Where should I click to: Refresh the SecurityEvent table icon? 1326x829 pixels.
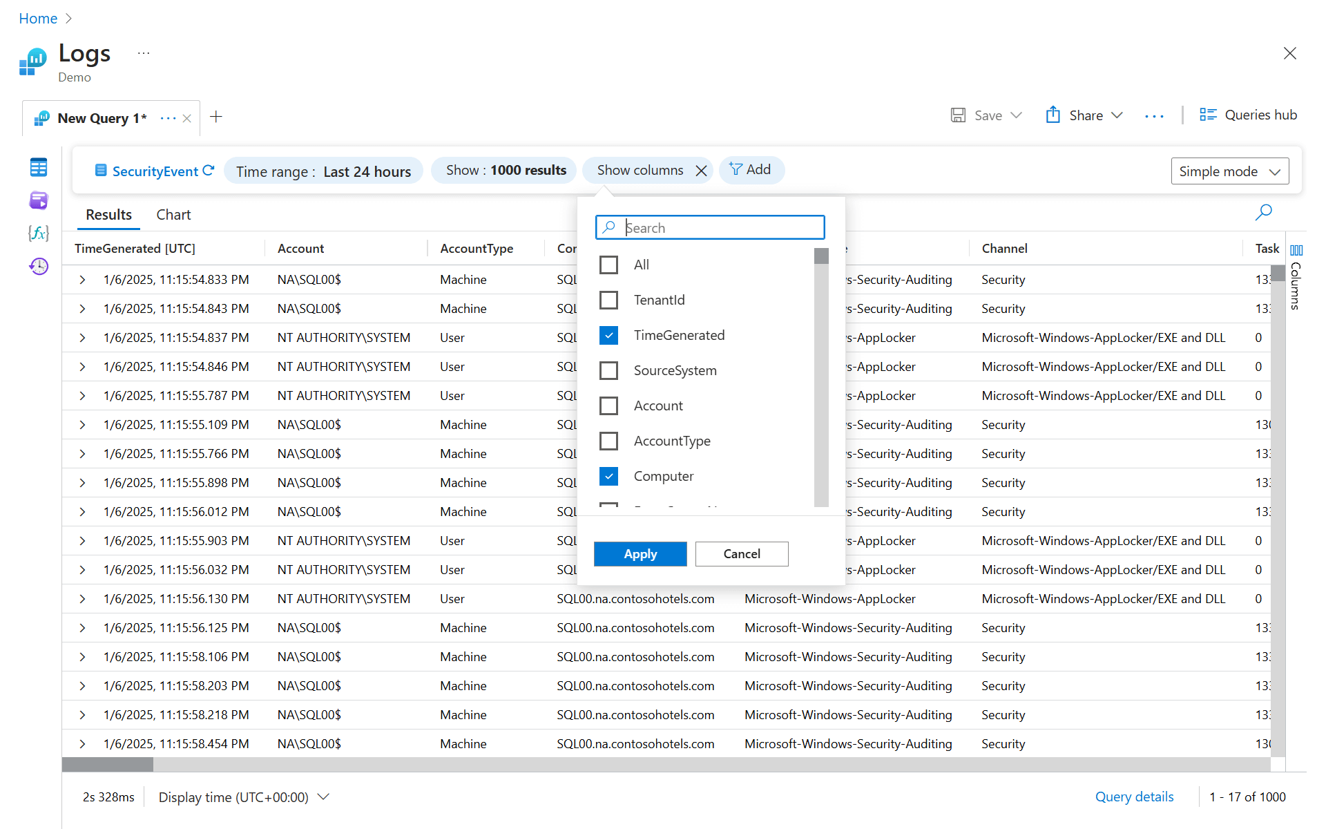[209, 170]
